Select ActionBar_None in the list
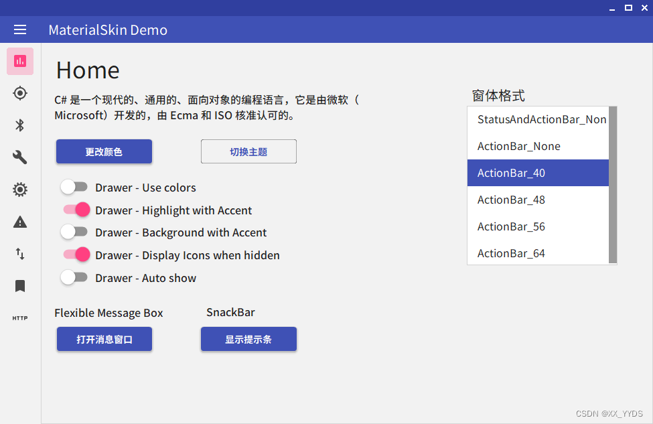The image size is (653, 424). click(x=538, y=146)
